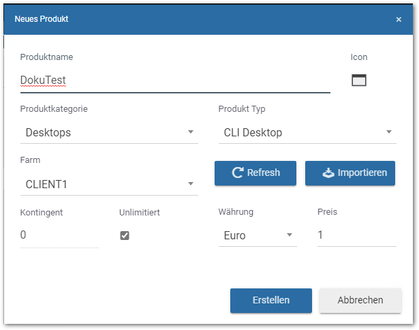Screen dimensions: 419x330
Task: Uncheck the Unlimitiert checkbox
Action: pyautogui.click(x=125, y=235)
